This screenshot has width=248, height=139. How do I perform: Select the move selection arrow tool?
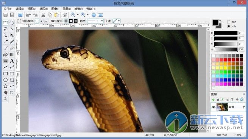(6, 35)
